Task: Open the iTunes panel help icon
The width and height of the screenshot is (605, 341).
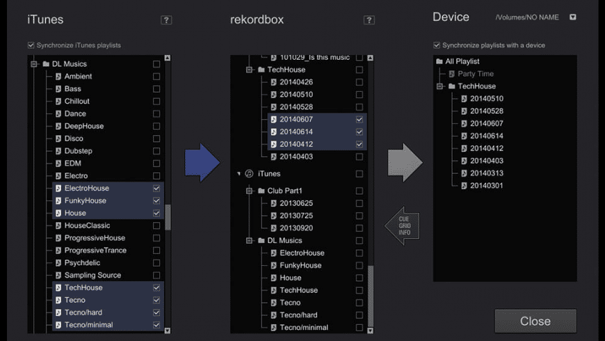Action: pos(166,20)
